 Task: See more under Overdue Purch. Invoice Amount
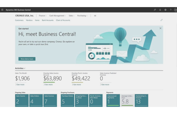[77, 84]
